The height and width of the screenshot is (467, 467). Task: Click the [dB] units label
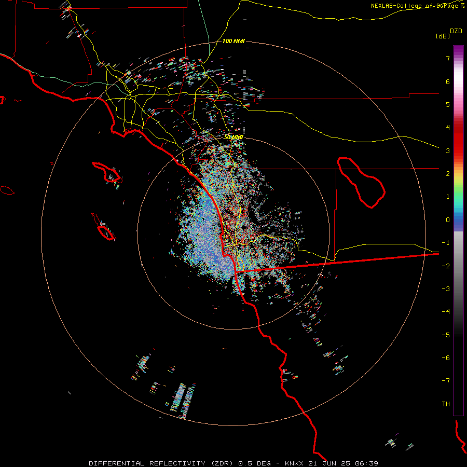pyautogui.click(x=443, y=36)
